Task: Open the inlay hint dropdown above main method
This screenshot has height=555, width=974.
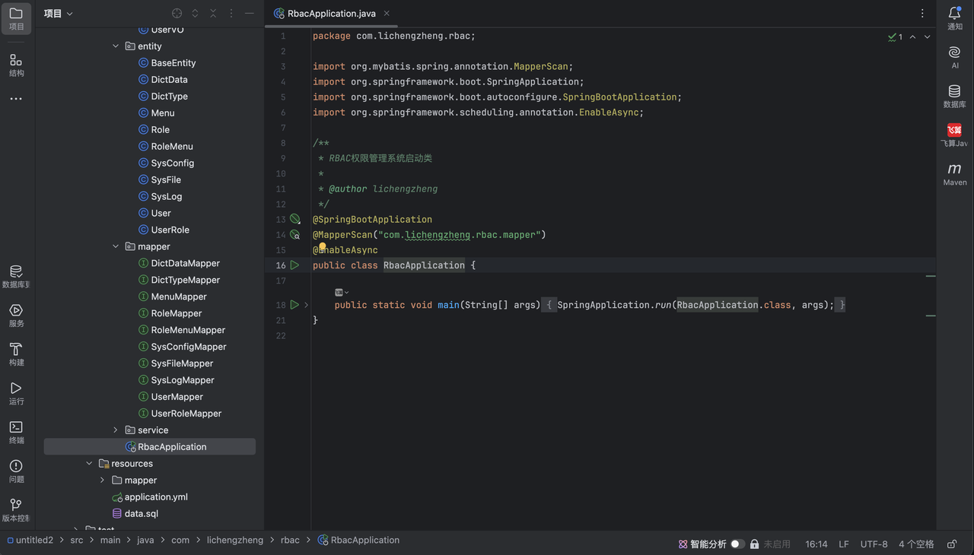Action: point(342,292)
